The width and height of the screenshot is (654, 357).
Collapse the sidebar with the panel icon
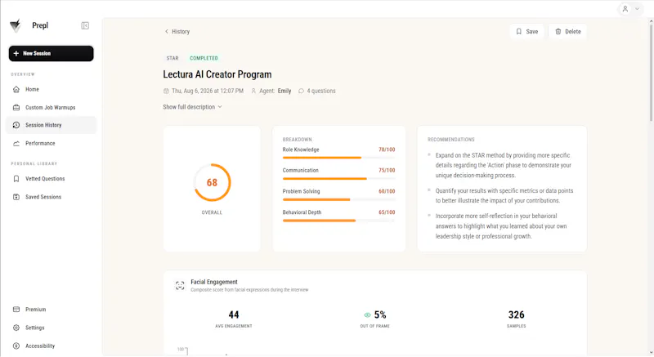pyautogui.click(x=85, y=26)
